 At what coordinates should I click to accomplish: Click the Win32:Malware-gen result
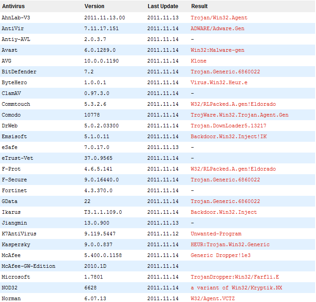pyautogui.click(x=217, y=50)
